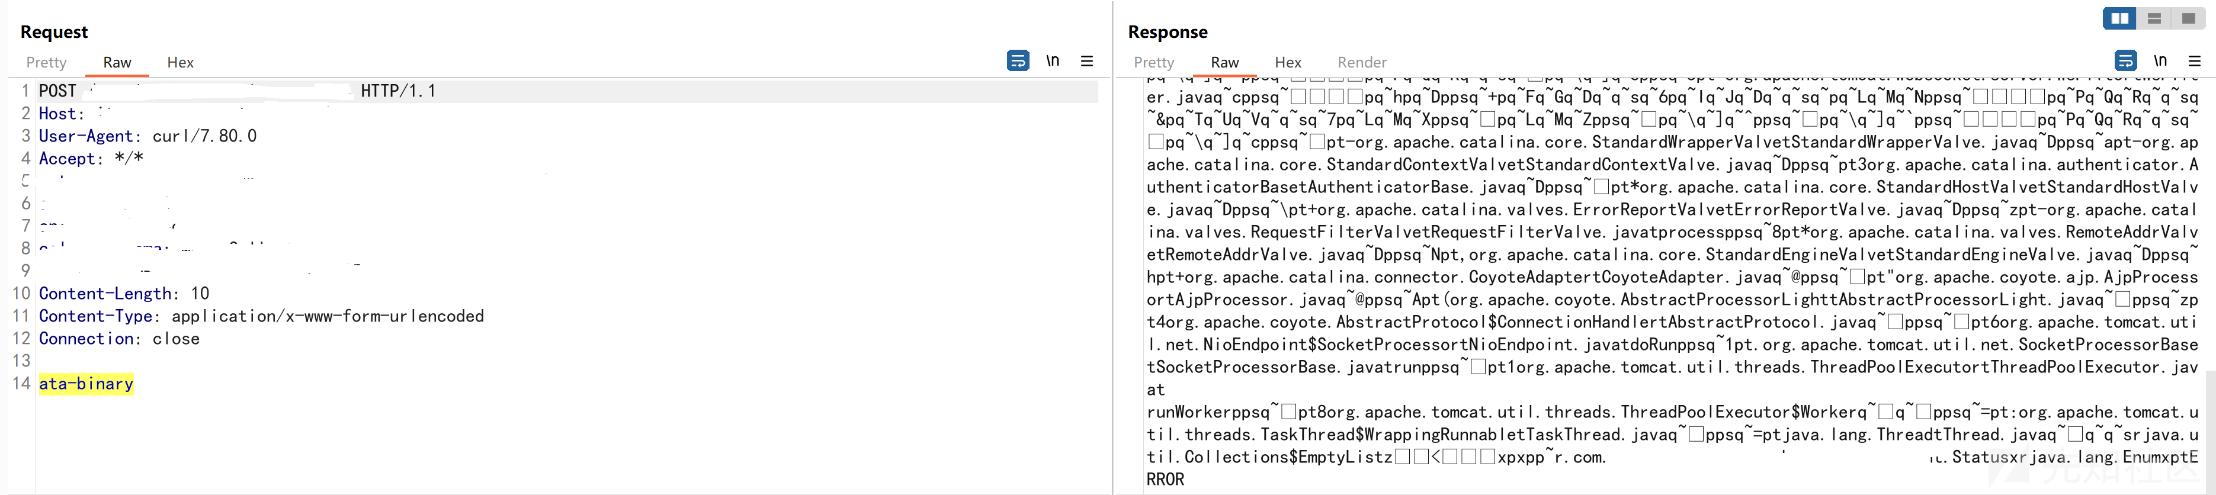Viewport: 2216px width, 495px height.
Task: Open the Response panel options menu
Action: 2195,61
